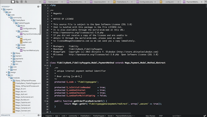Click the local folder icon

pos(12,69)
